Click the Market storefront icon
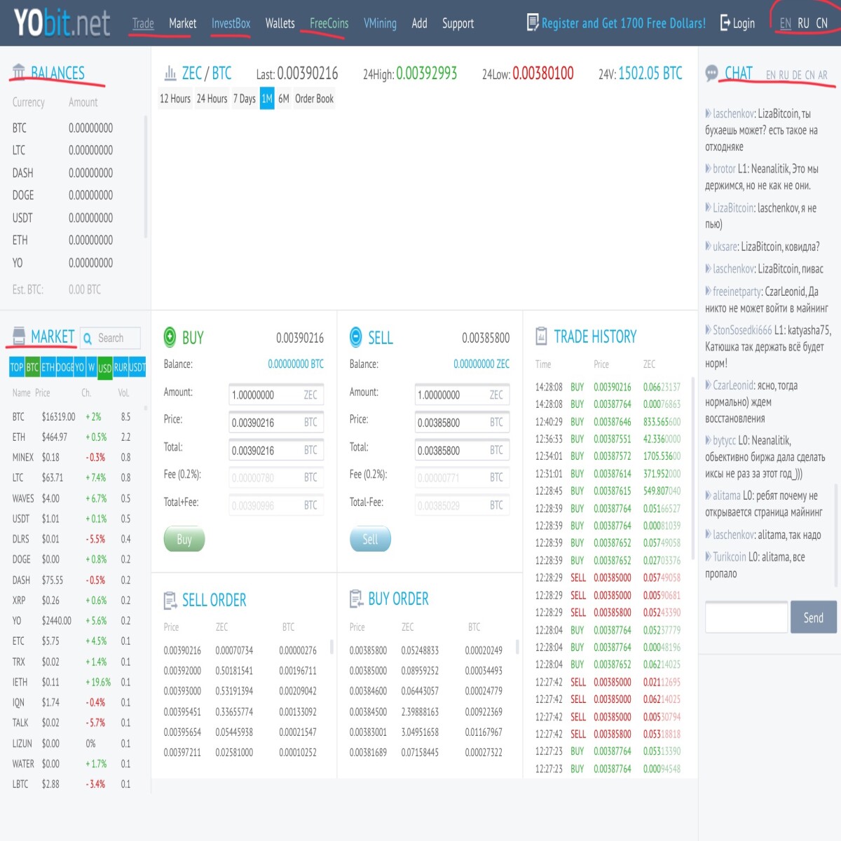Screen dimensions: 841x841 click(x=20, y=336)
